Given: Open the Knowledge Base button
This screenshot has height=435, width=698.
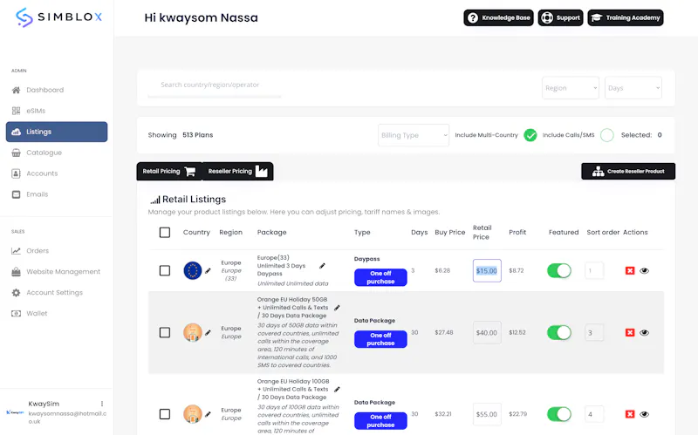Looking at the screenshot, I should (498, 17).
